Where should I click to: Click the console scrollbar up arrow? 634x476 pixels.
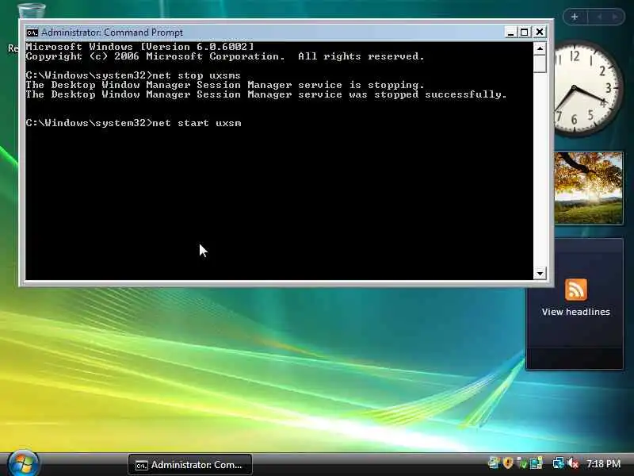tap(540, 48)
